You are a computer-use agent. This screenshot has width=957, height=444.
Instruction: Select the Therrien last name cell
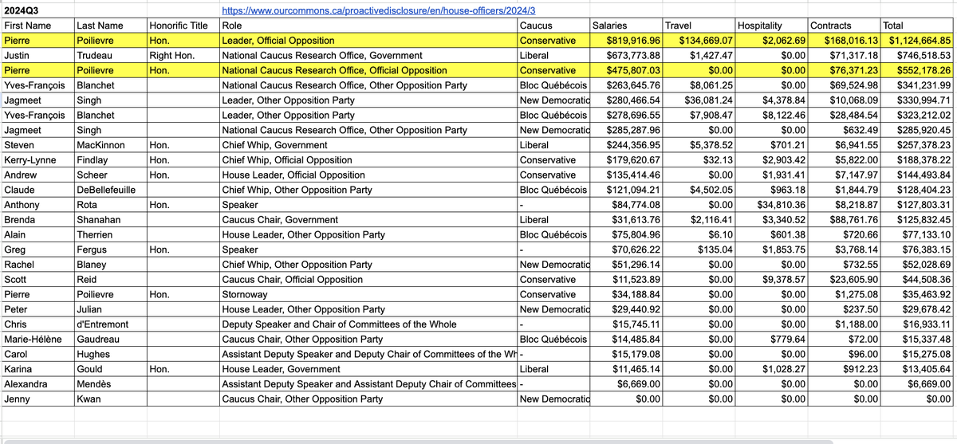pos(109,235)
